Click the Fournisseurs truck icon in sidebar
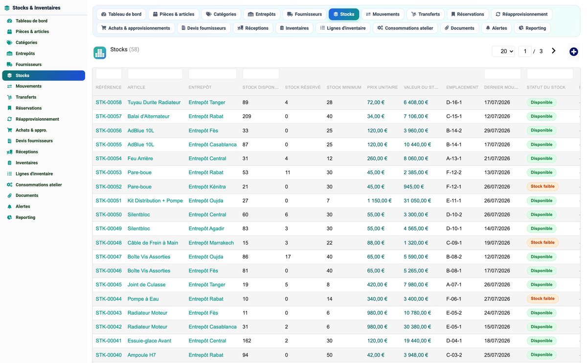The height and width of the screenshot is (363, 587). point(9,64)
